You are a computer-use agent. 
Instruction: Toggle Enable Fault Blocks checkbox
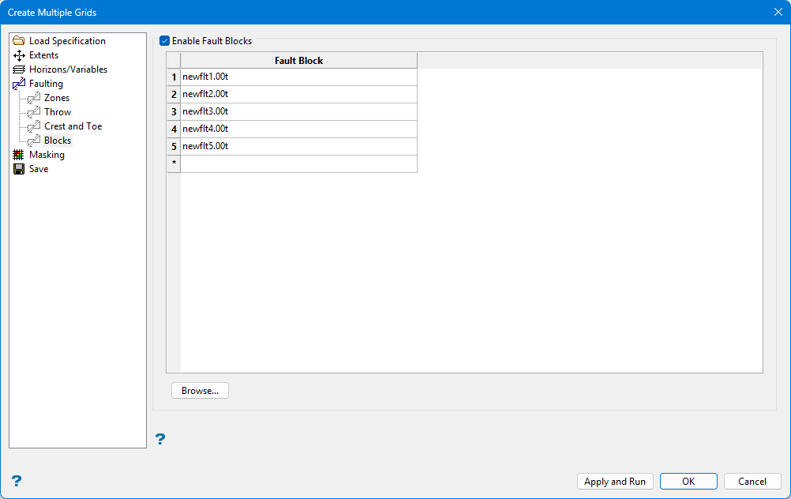pos(164,41)
